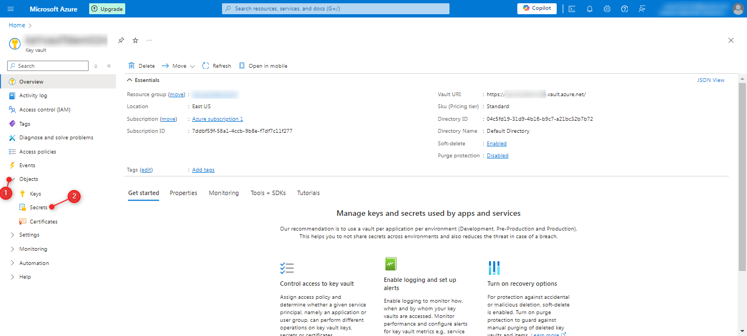Viewport: 747px width, 336px height.
Task: Switch to the Tools + SDKs tab
Action: coord(268,193)
